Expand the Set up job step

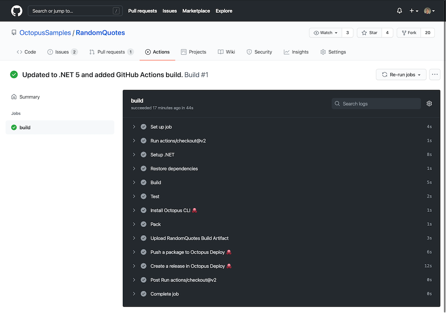134,127
